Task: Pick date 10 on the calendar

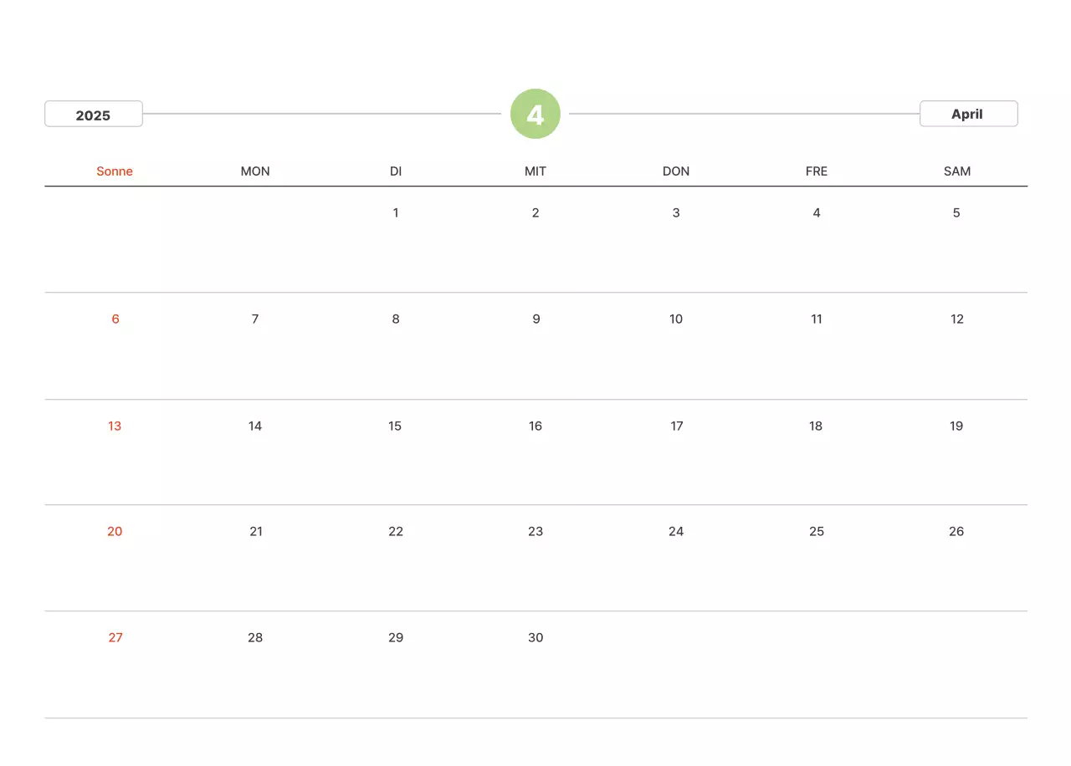Action: pyautogui.click(x=676, y=319)
